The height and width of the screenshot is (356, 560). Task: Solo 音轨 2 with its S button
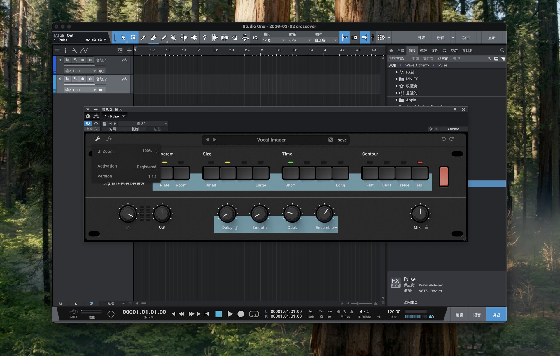[x=75, y=79]
